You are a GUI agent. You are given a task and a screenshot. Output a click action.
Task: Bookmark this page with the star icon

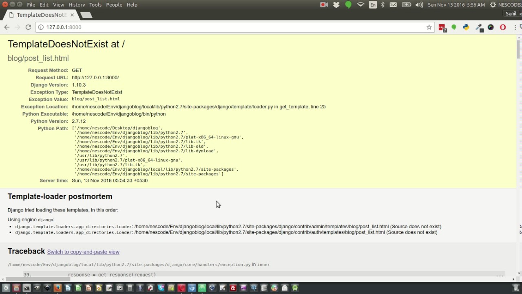pos(429,27)
